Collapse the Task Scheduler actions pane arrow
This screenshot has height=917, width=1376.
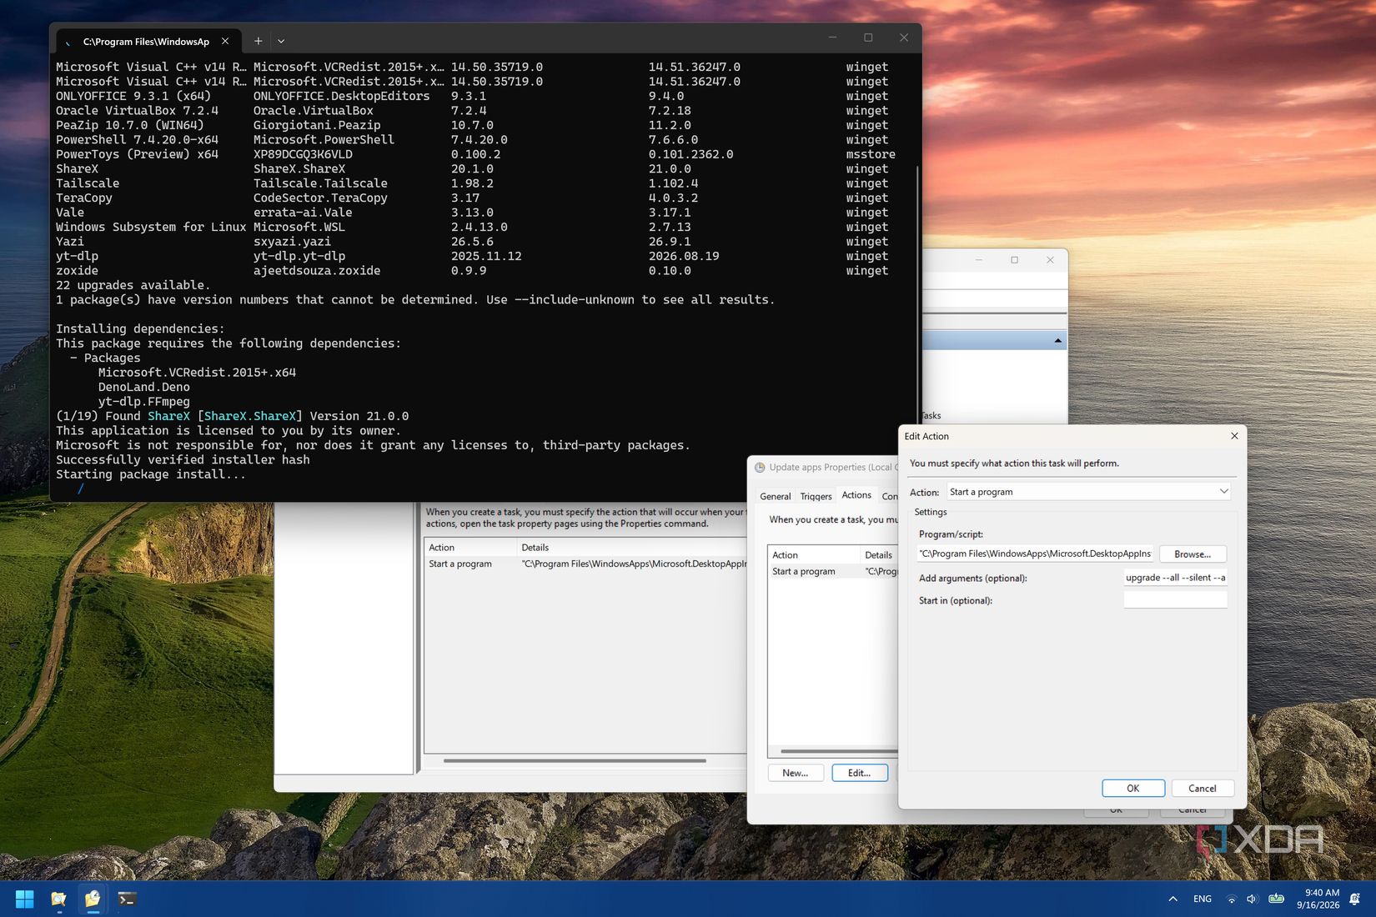[1057, 340]
